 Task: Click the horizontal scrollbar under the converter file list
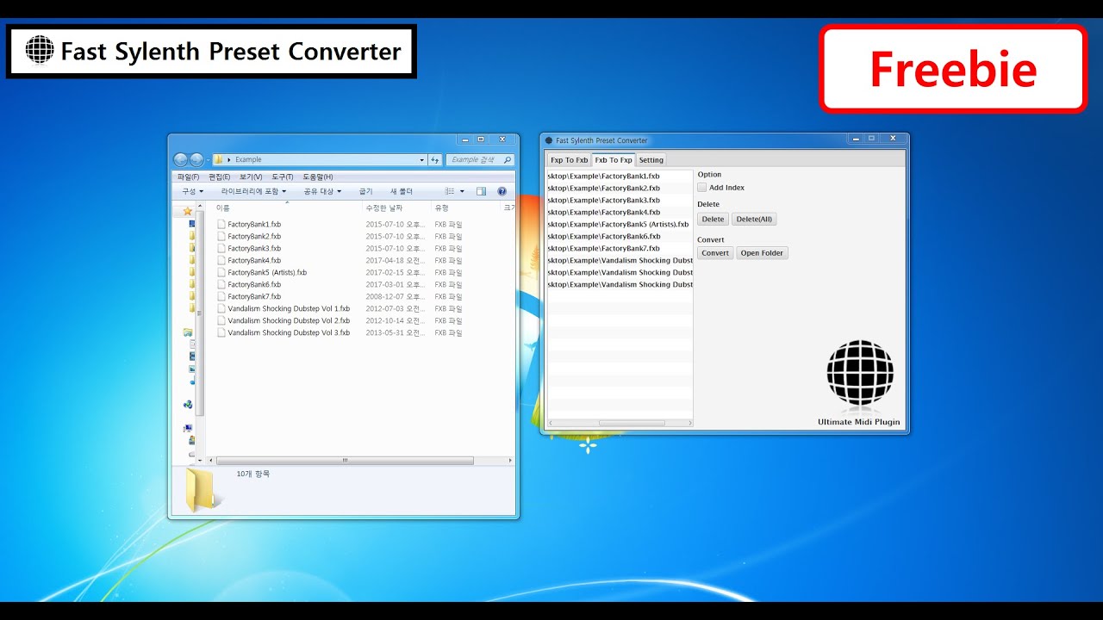click(x=632, y=423)
